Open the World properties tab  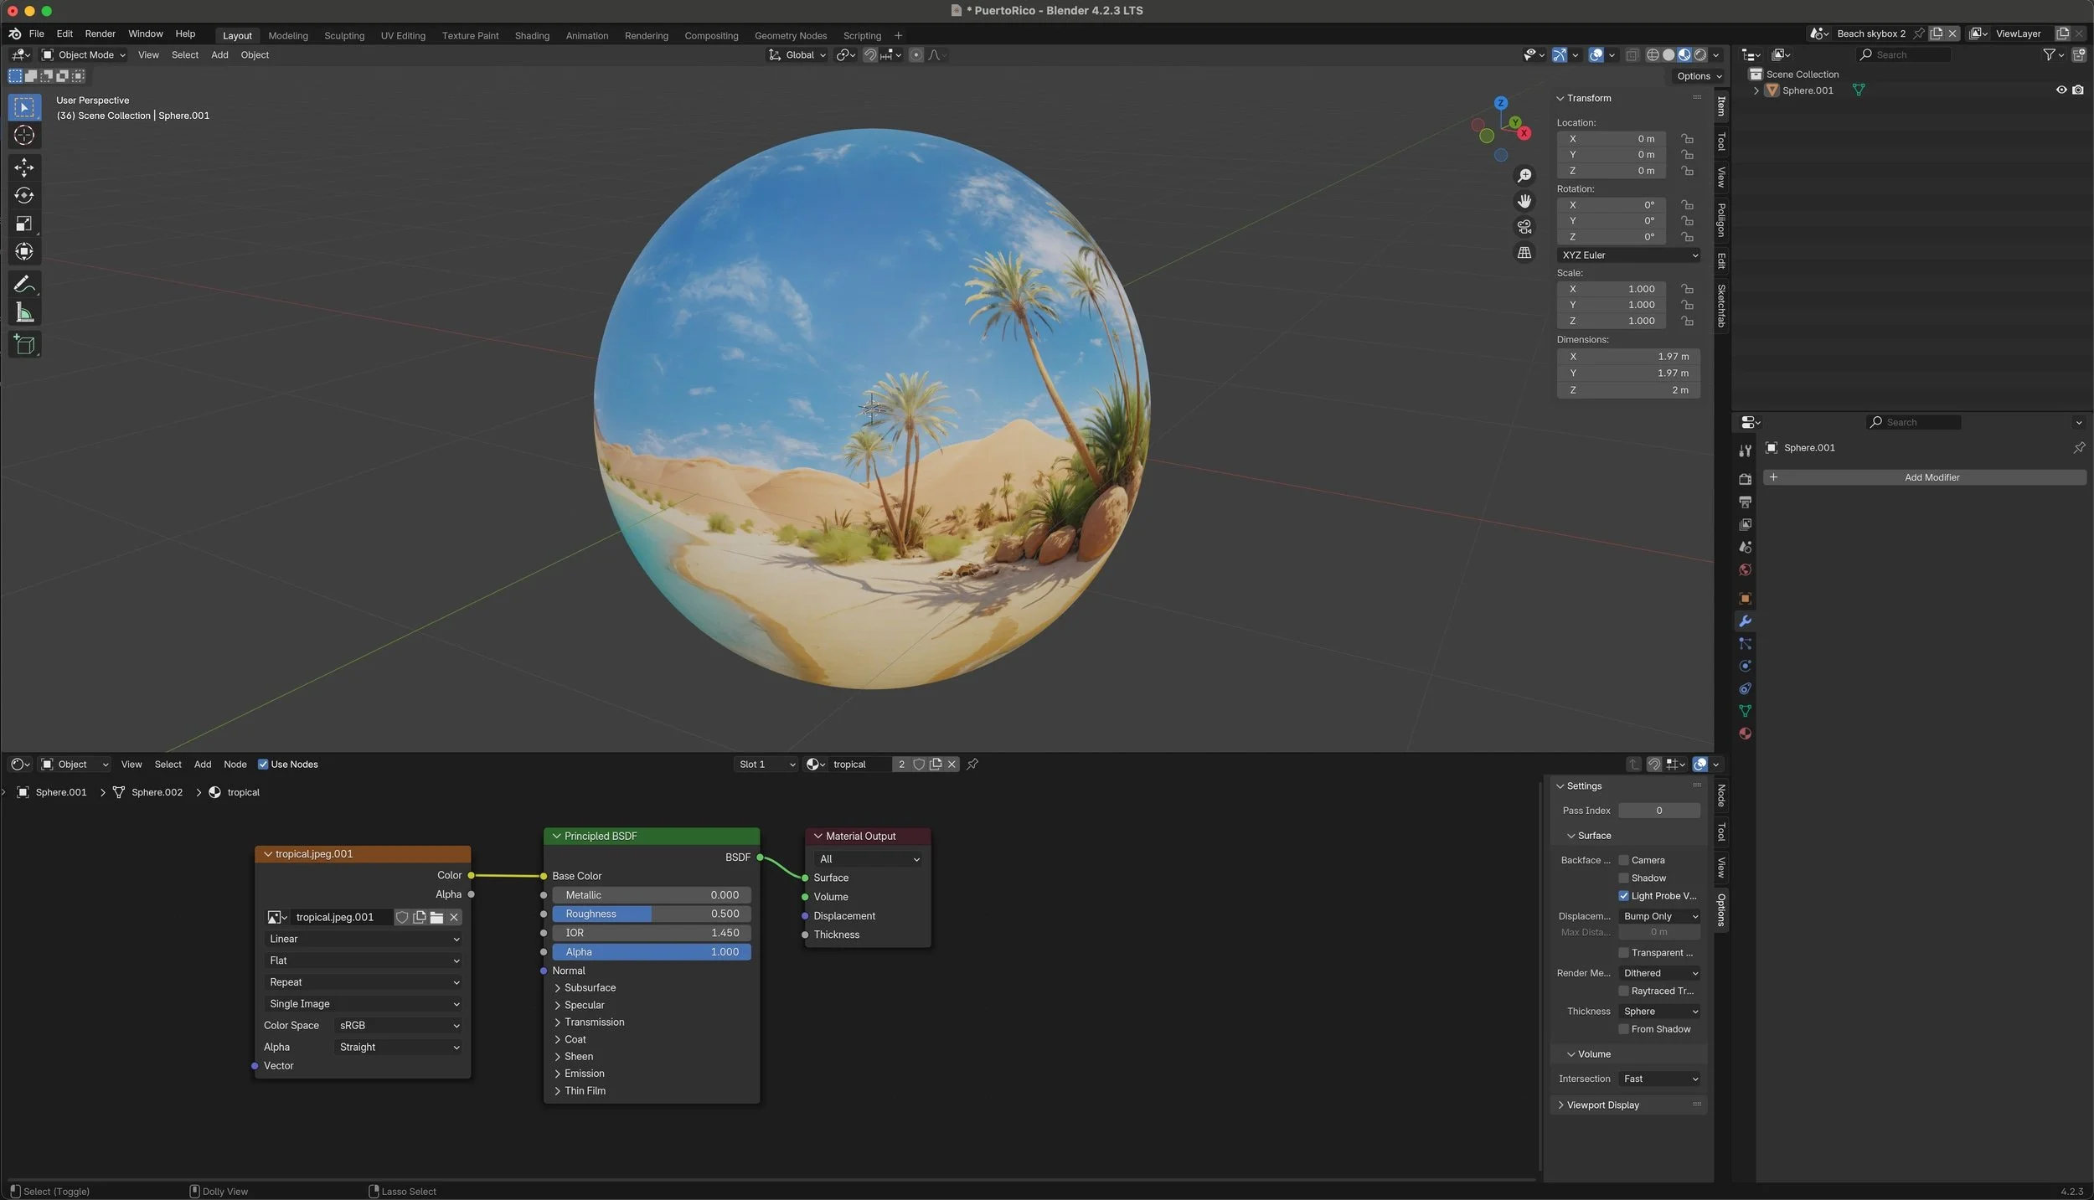point(1746,569)
